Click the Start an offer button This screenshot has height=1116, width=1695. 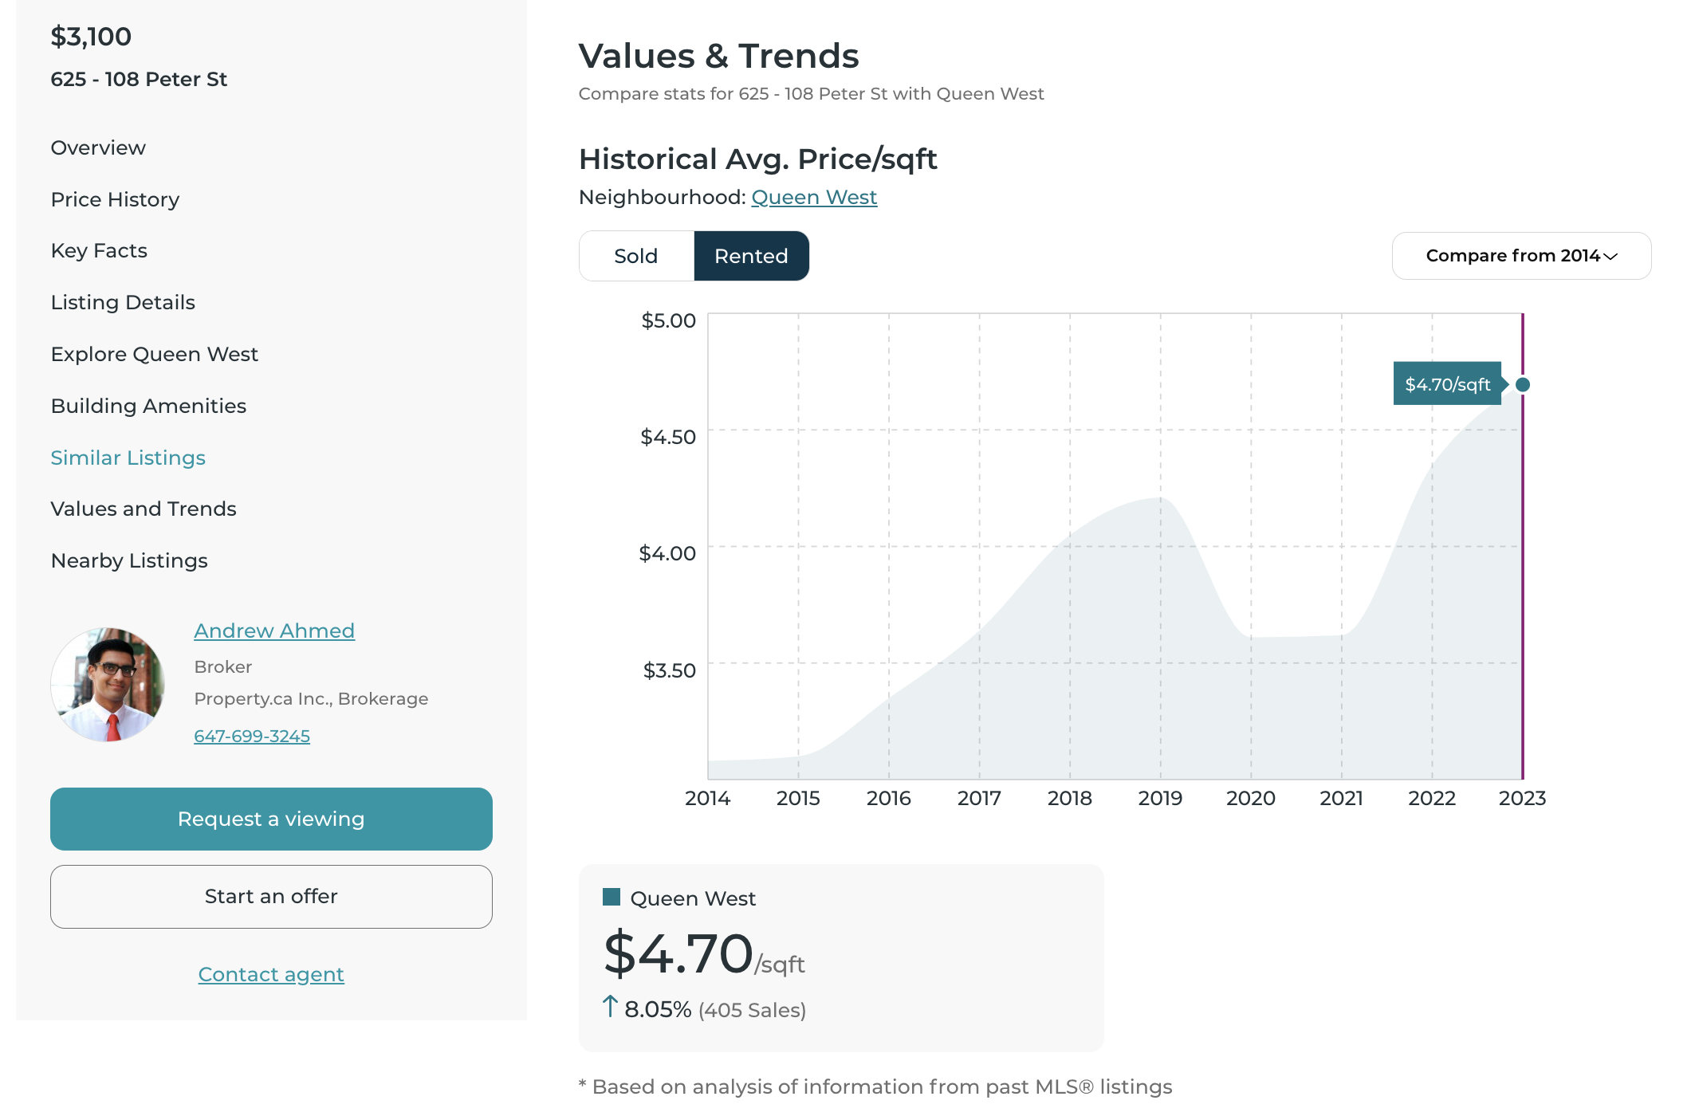(271, 896)
